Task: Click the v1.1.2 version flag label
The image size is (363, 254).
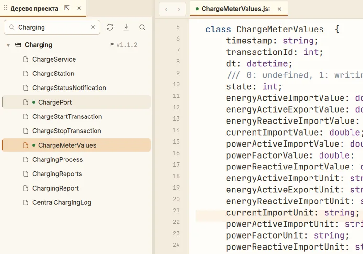Action: 124,45
